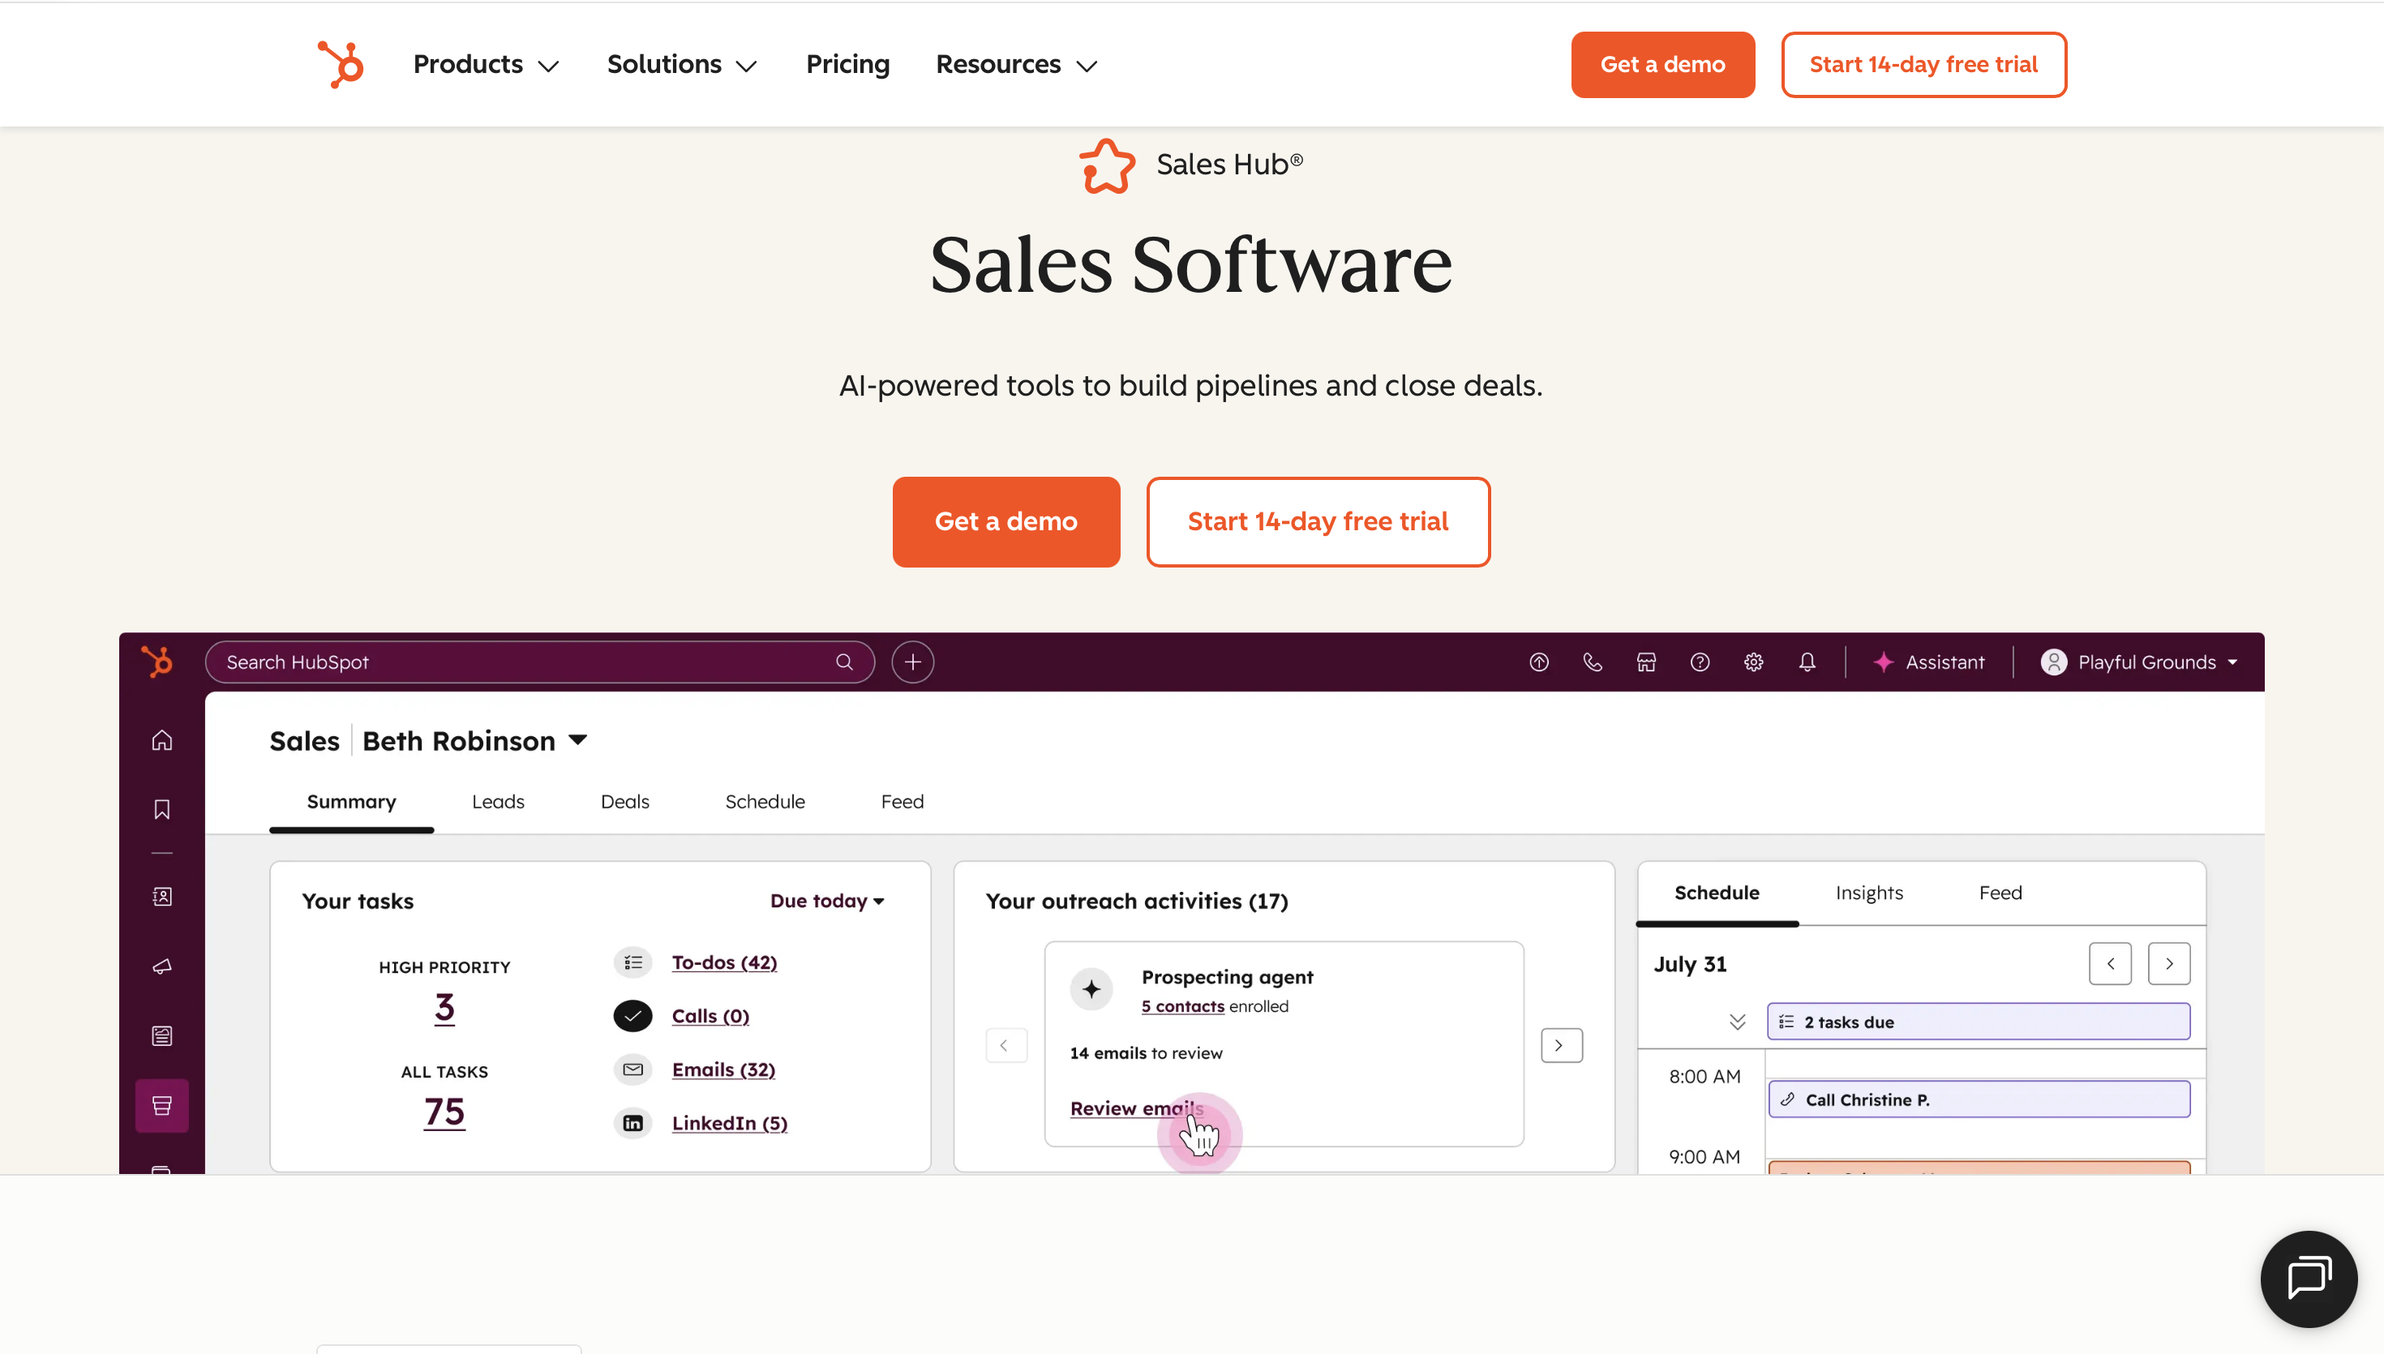Open the content sidebar icon
The height and width of the screenshot is (1354, 2384).
tap(162, 1036)
